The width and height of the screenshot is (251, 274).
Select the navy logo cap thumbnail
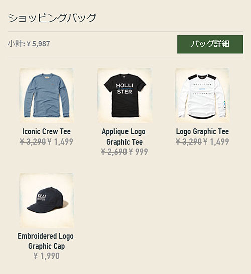(x=47, y=200)
